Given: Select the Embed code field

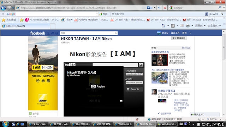Looking at the screenshot, I should (134, 74).
